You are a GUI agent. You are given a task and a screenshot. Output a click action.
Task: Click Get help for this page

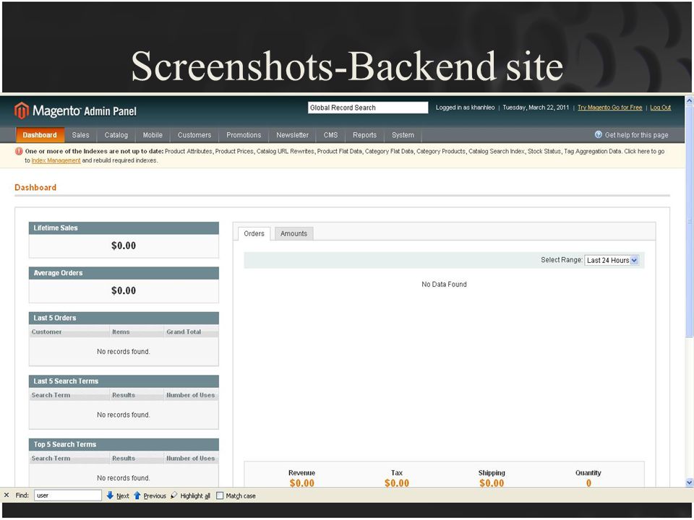(x=636, y=135)
